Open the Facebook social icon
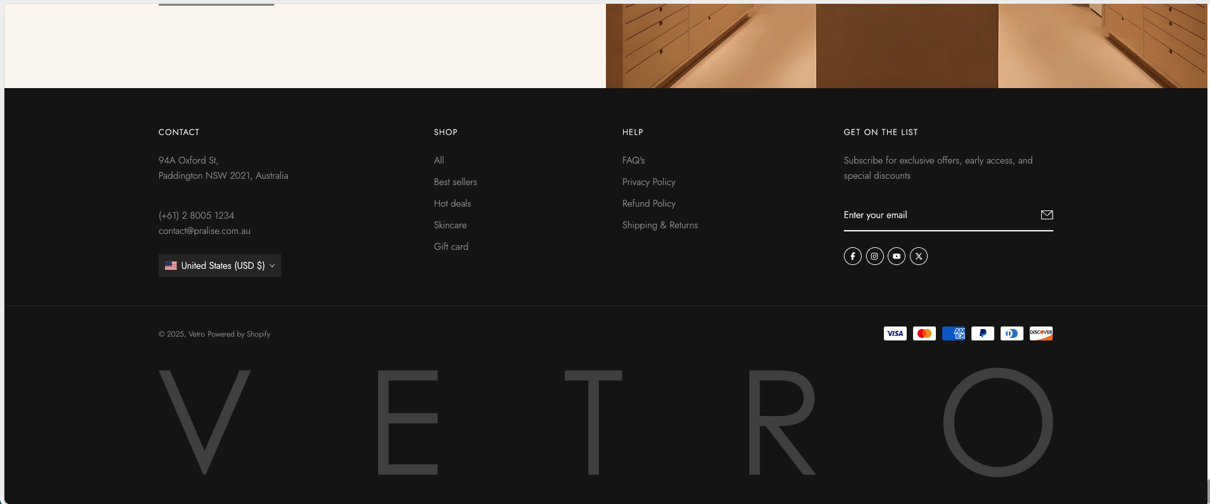Viewport: 1210px width, 504px height. (x=852, y=256)
